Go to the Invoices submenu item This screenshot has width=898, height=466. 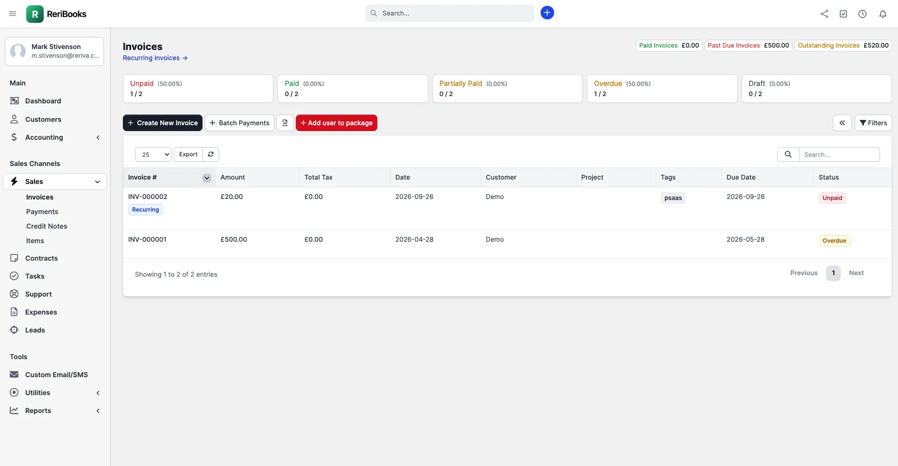40,197
